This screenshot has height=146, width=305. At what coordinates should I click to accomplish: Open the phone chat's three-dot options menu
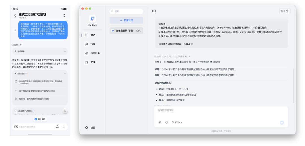(x=64, y=15)
